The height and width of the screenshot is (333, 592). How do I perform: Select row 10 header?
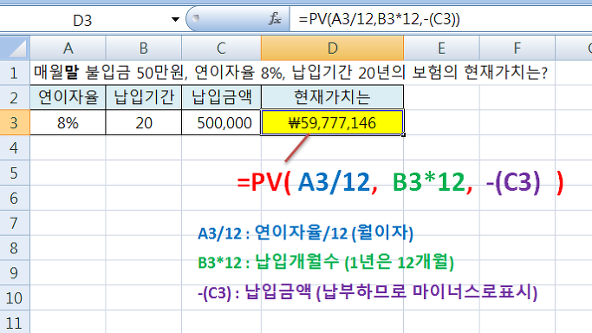[15, 297]
